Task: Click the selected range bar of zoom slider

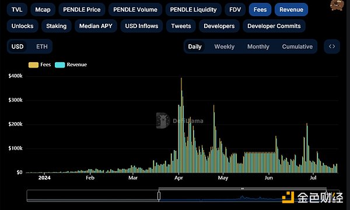Action: (x=243, y=188)
